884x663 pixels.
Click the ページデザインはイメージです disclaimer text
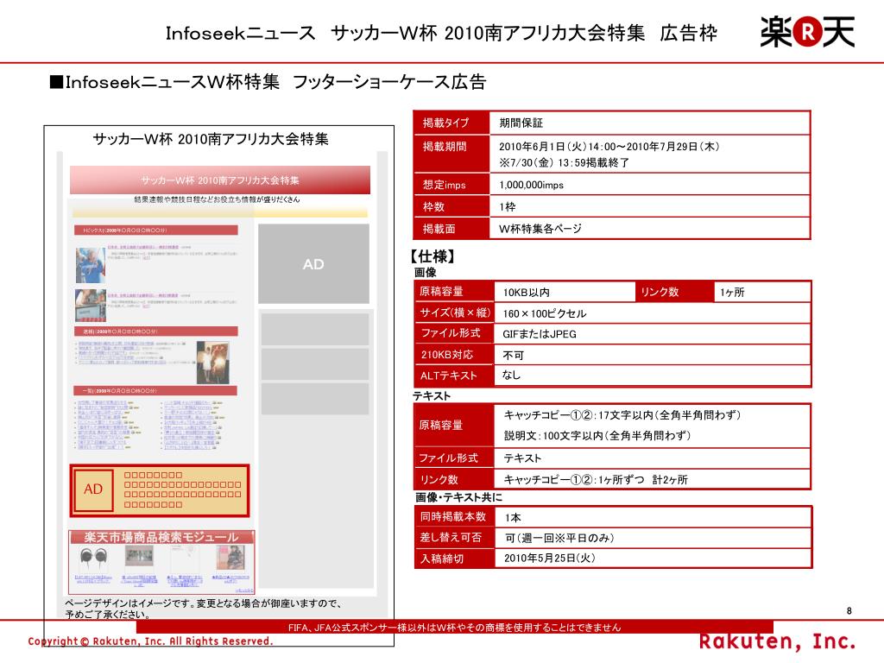(x=203, y=609)
